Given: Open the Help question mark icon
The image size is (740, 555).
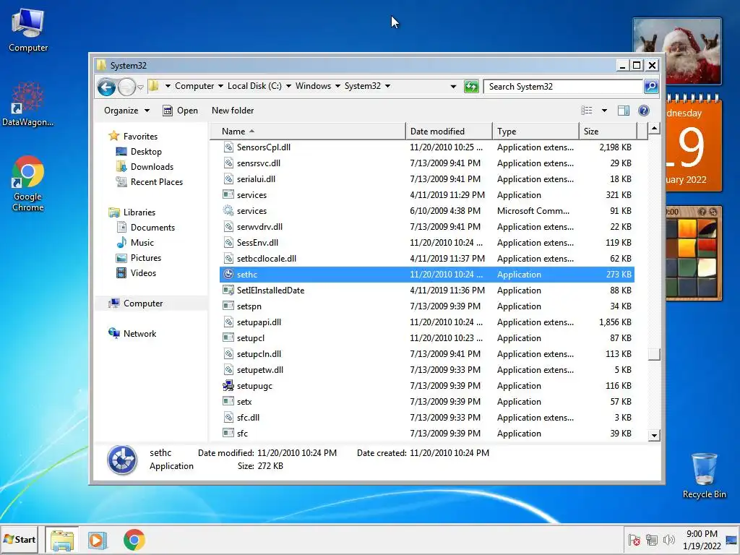Looking at the screenshot, I should point(644,111).
